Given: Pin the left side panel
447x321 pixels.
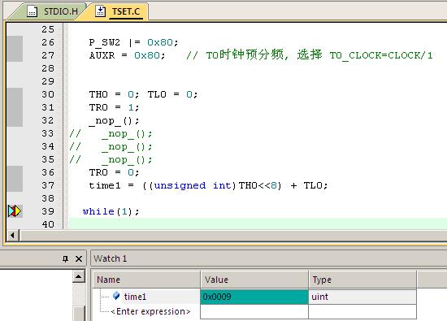Looking at the screenshot, I should pos(65,258).
